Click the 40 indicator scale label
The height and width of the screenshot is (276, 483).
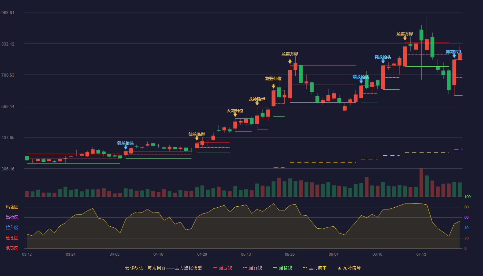466,228
